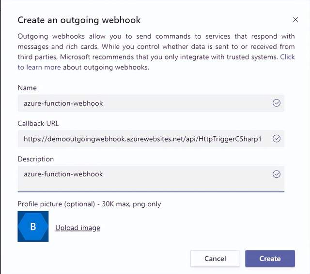Click the Name field validation checkmark

277,103
